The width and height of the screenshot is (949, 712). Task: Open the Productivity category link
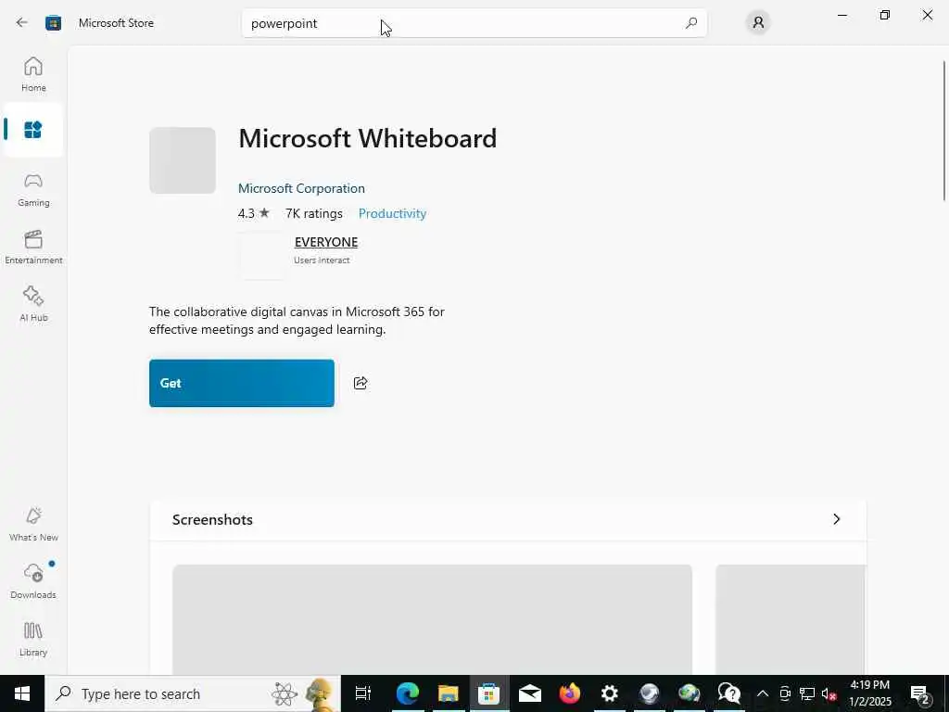point(392,213)
